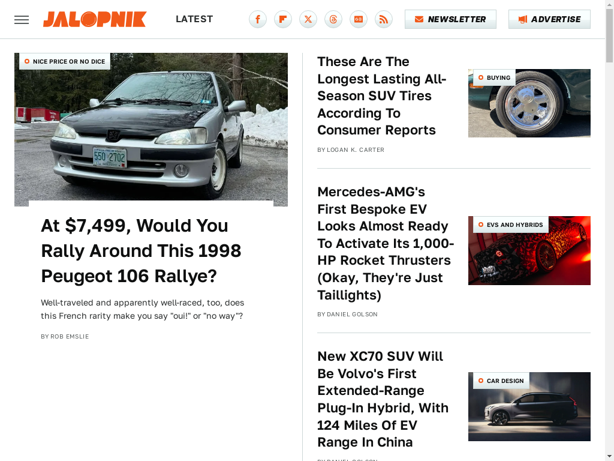Click the Jalopnik logo
Viewport: 614px width, 461px height.
click(95, 19)
